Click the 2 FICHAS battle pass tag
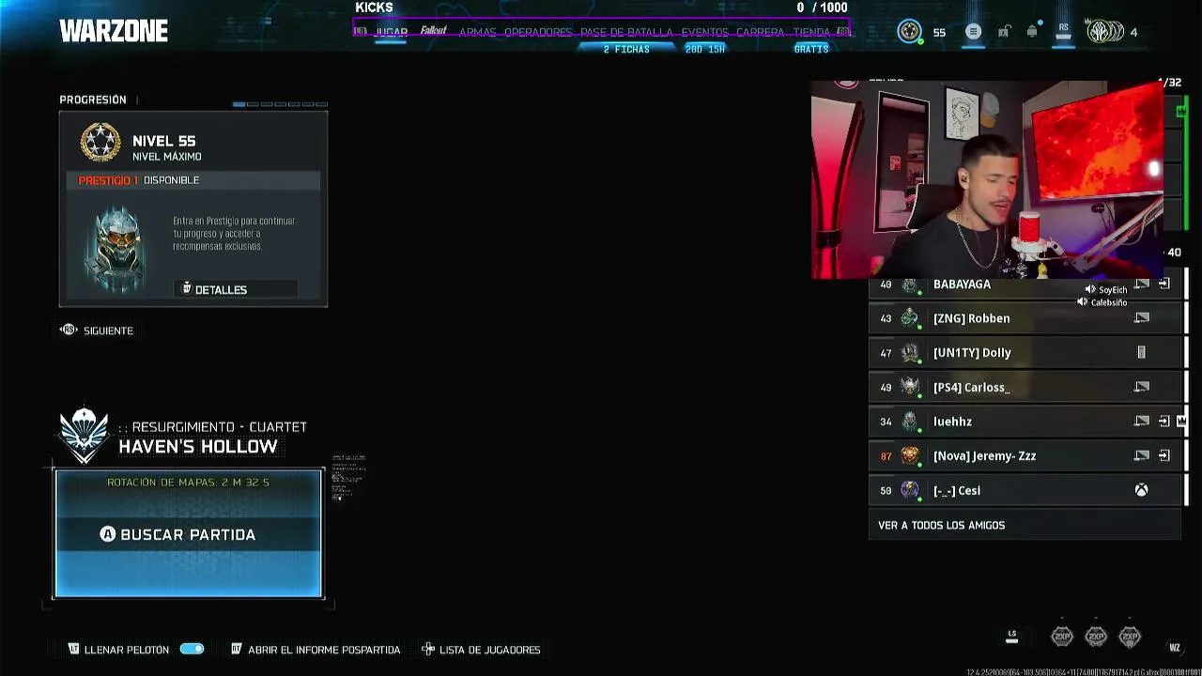1202x676 pixels. click(626, 49)
